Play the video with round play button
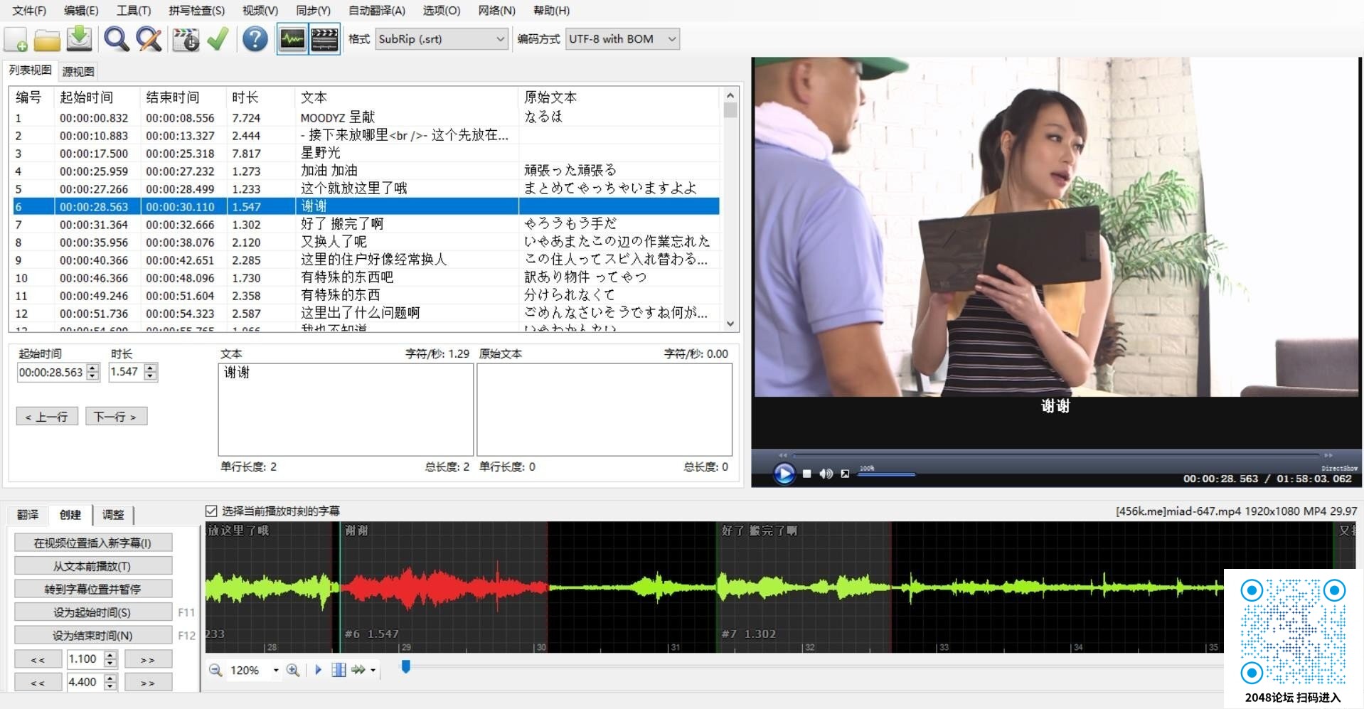 pyautogui.click(x=784, y=473)
